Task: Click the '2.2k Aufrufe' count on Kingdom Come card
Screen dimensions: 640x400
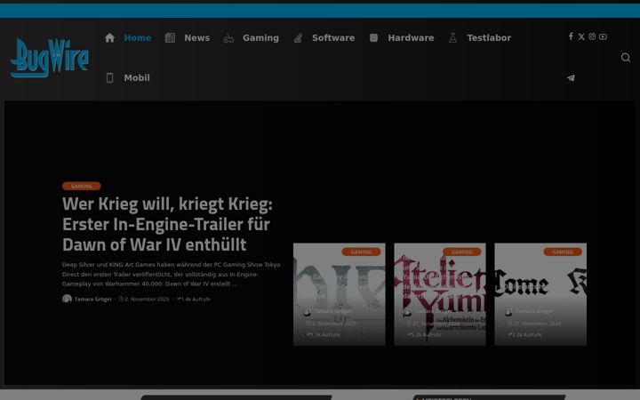Action: (524, 335)
